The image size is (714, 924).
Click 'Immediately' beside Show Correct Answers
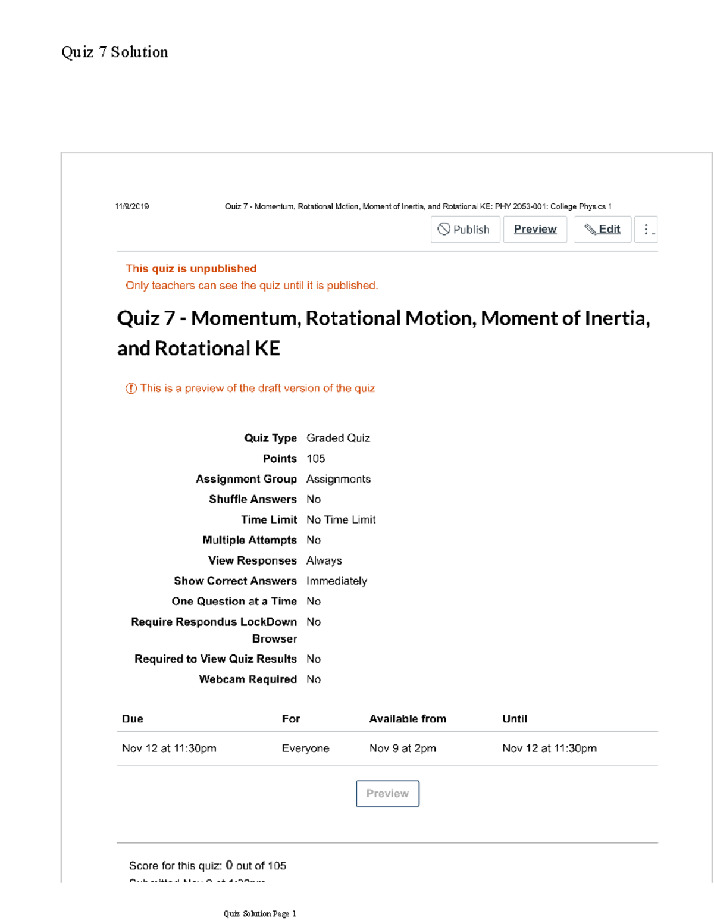click(336, 581)
